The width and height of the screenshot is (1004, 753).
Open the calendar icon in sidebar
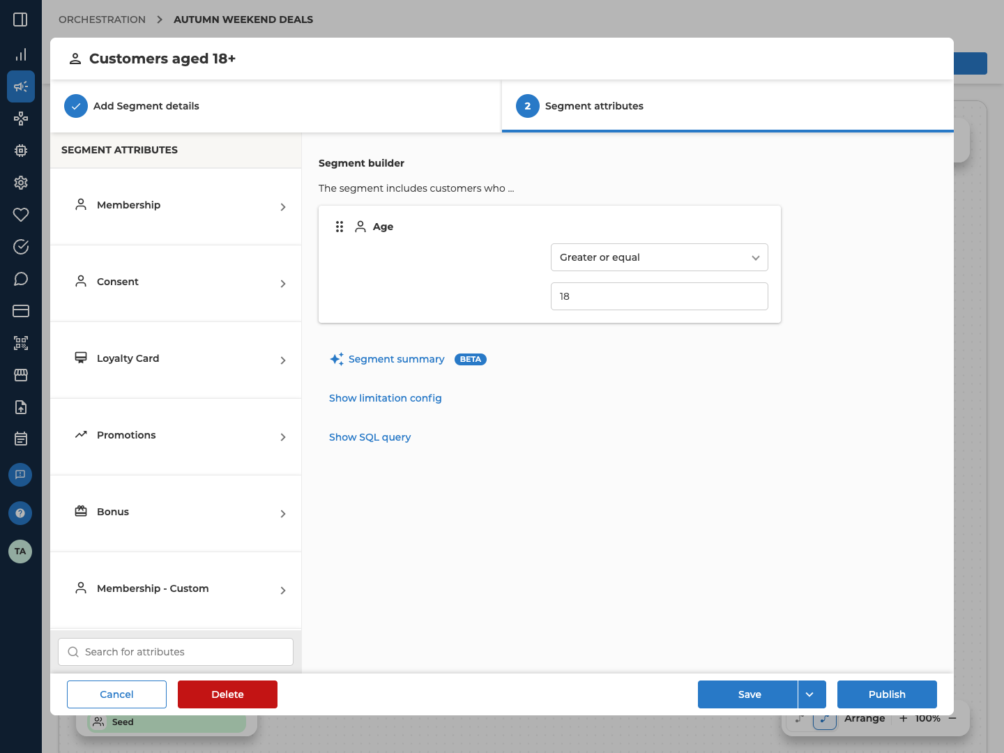(x=21, y=439)
